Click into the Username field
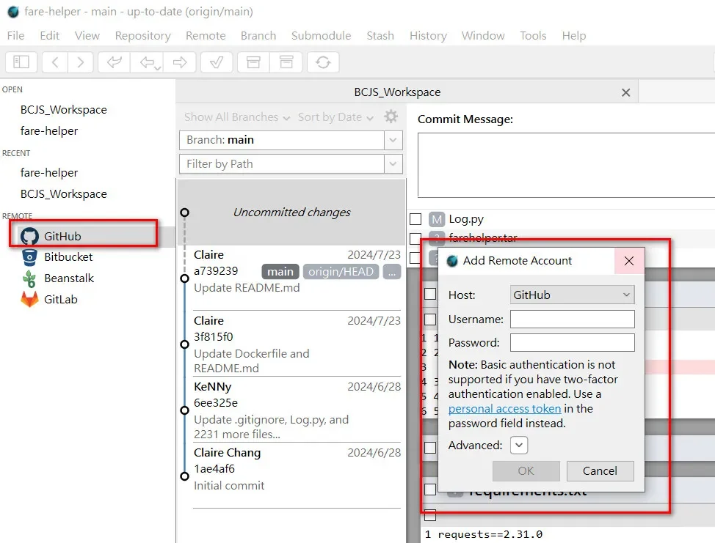Image resolution: width=715 pixels, height=543 pixels. tap(573, 319)
